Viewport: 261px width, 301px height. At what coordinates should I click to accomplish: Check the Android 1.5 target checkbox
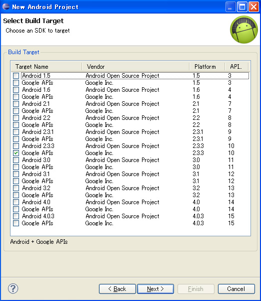pyautogui.click(x=16, y=76)
